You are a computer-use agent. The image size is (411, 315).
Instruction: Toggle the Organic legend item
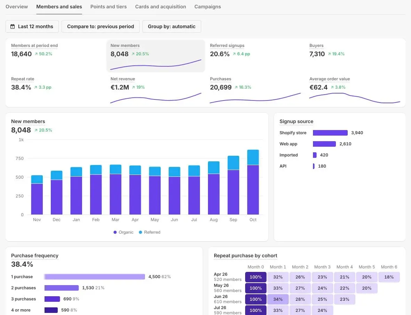click(123, 232)
